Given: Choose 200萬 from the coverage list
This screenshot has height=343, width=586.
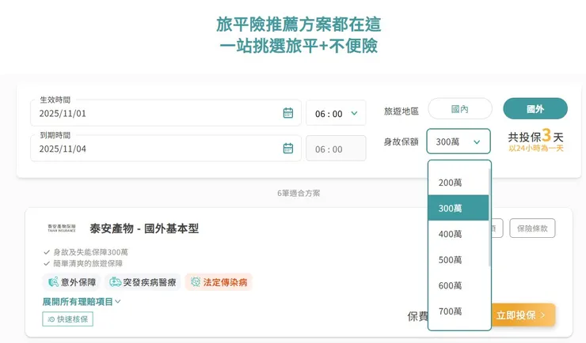Looking at the screenshot, I should coord(459,183).
